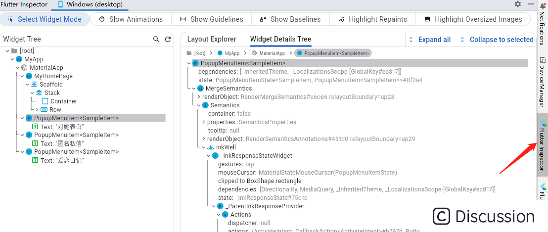Select the "dispatcher: null" property row
The width and height of the screenshot is (548, 232).
pyautogui.click(x=249, y=223)
